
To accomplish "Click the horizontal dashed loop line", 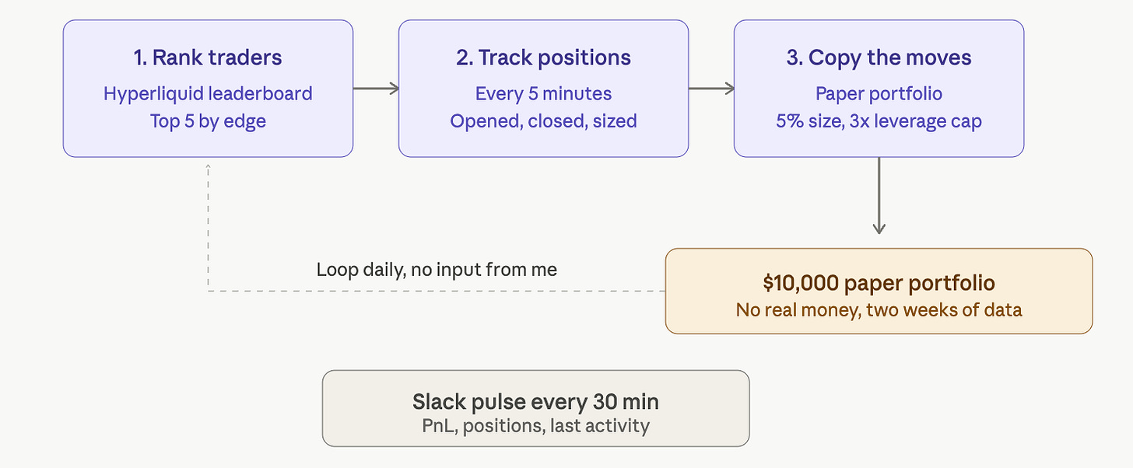I will coord(437,292).
